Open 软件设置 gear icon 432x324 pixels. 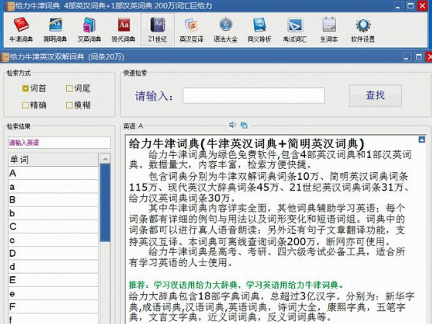(x=363, y=29)
